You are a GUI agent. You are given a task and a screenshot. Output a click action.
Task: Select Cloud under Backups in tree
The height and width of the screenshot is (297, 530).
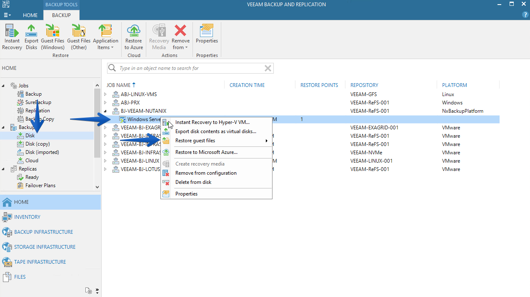[32, 161]
